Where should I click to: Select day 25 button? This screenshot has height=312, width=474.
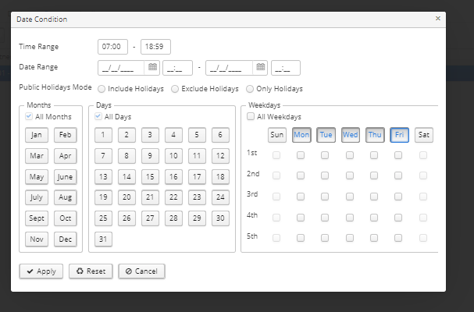[103, 218]
